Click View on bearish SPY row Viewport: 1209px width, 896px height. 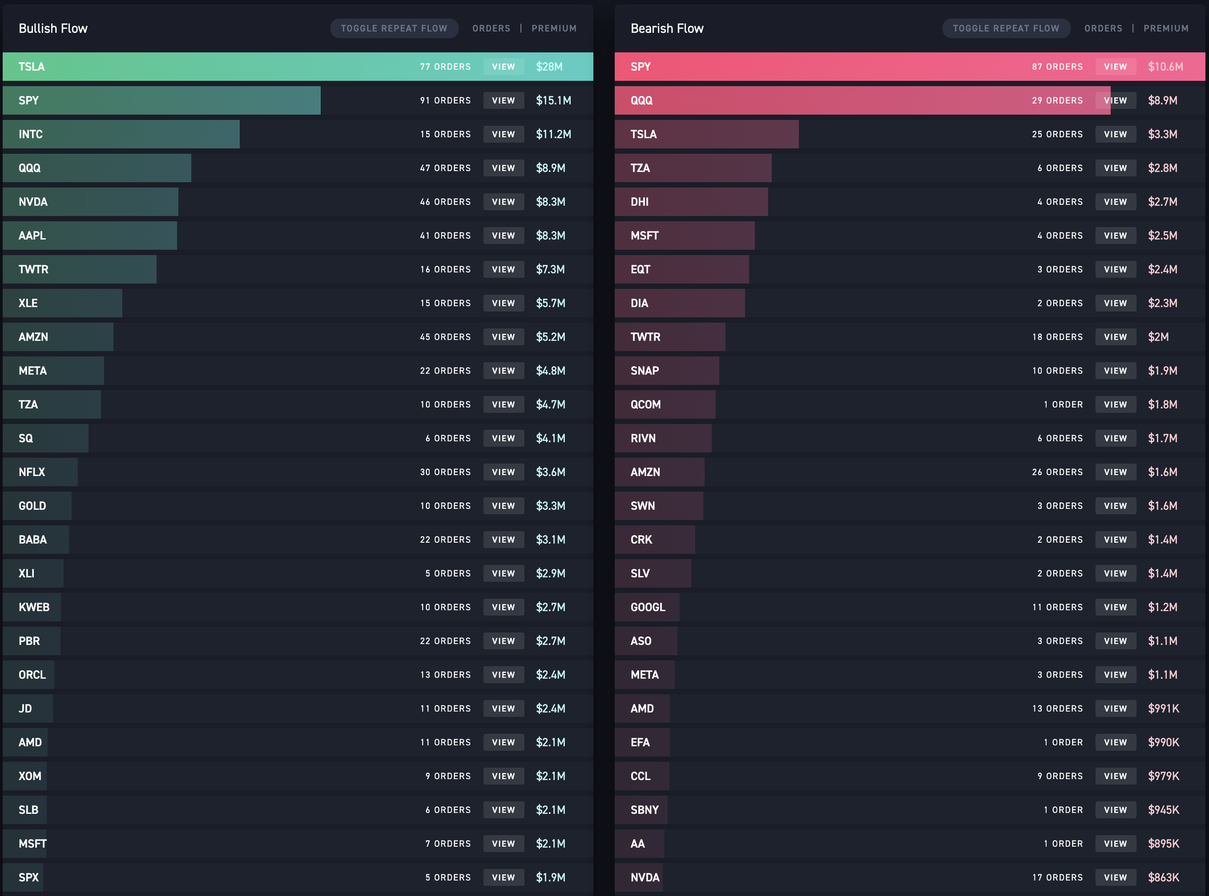click(1115, 67)
